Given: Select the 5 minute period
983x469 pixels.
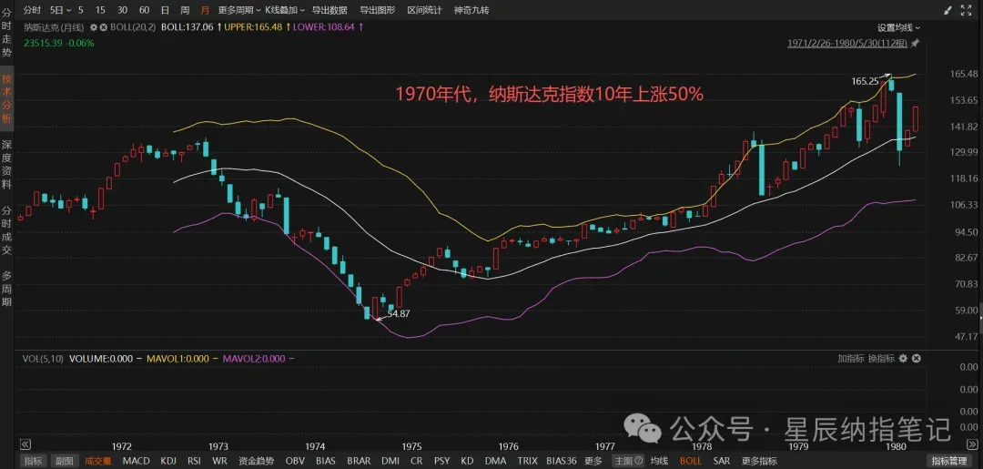Looking at the screenshot, I should (81, 10).
